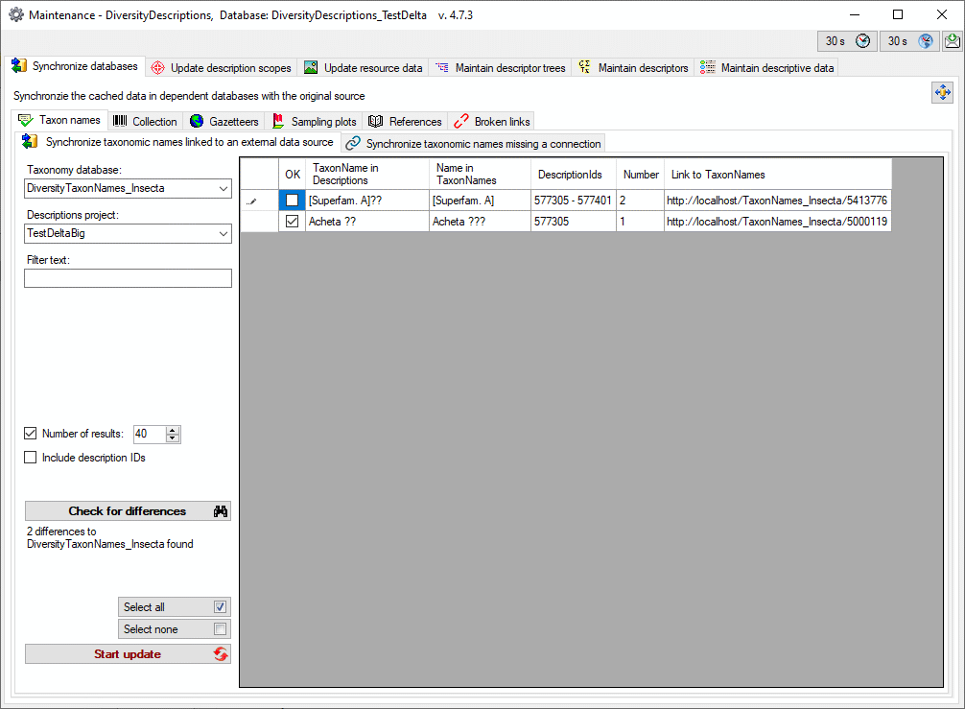Viewport: 965px width, 709px height.
Task: Expand the Taxonomy database dropdown
Action: (223, 188)
